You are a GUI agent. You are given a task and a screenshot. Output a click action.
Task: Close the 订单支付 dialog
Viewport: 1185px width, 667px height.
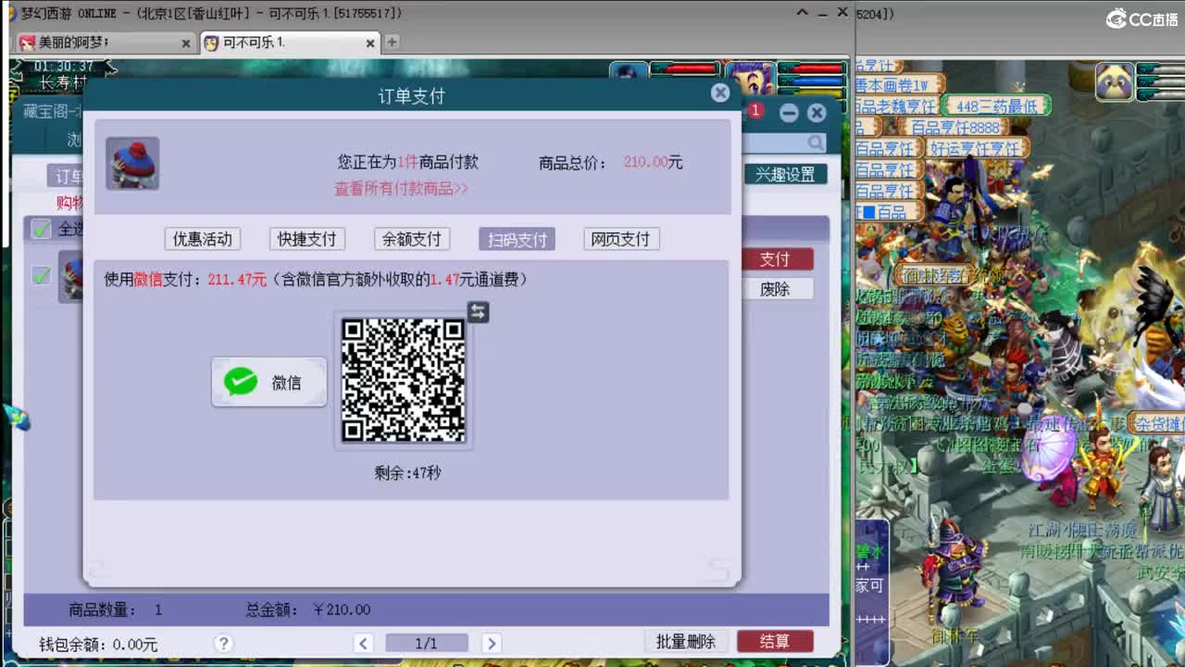point(720,93)
